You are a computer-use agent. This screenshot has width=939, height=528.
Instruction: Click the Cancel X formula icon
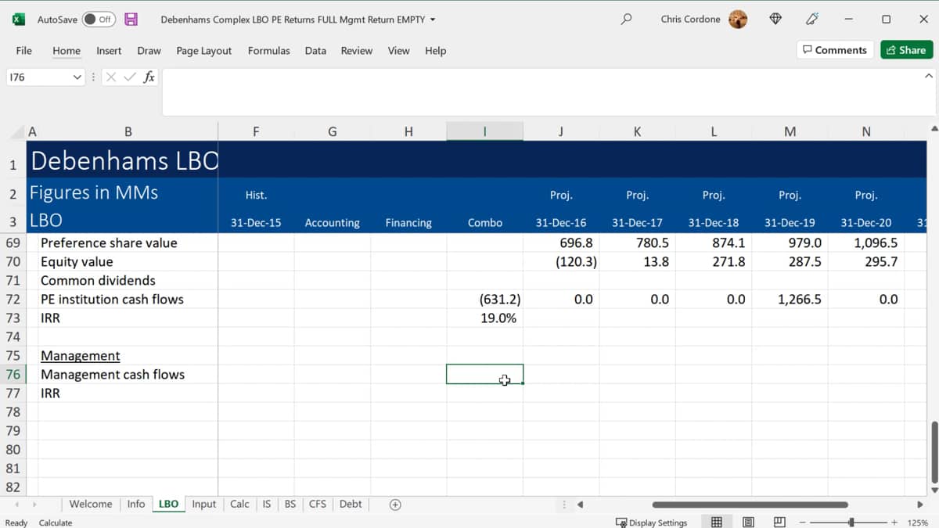[110, 77]
